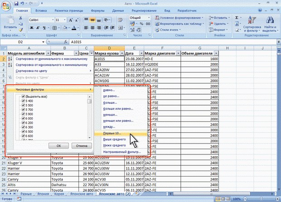
Task: Click Отмена in the filter menu
Action: point(82,146)
